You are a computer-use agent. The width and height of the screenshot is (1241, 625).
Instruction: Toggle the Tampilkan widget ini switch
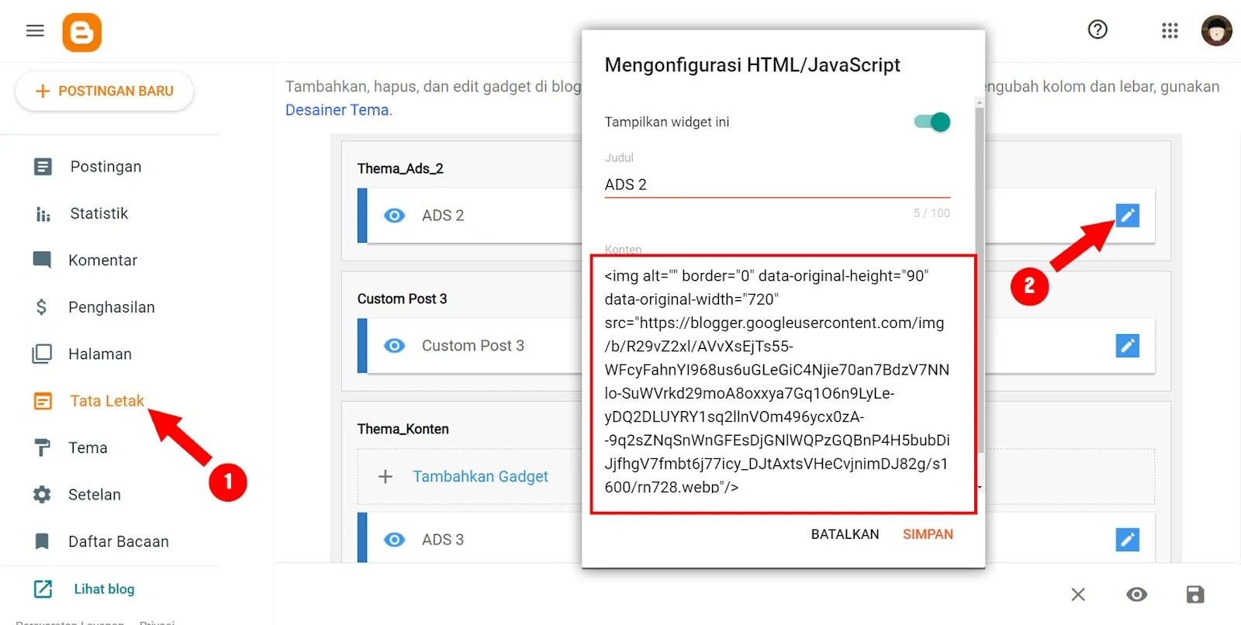click(932, 122)
